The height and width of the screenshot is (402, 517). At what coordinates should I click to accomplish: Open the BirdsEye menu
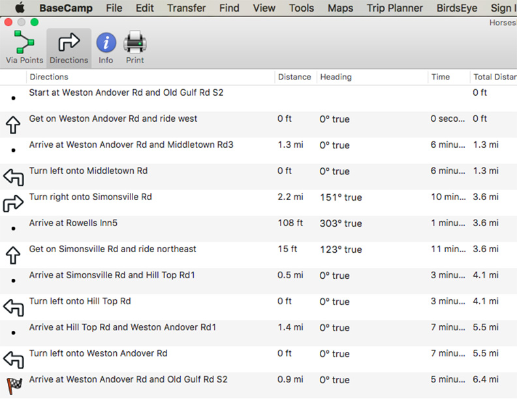[x=457, y=8]
